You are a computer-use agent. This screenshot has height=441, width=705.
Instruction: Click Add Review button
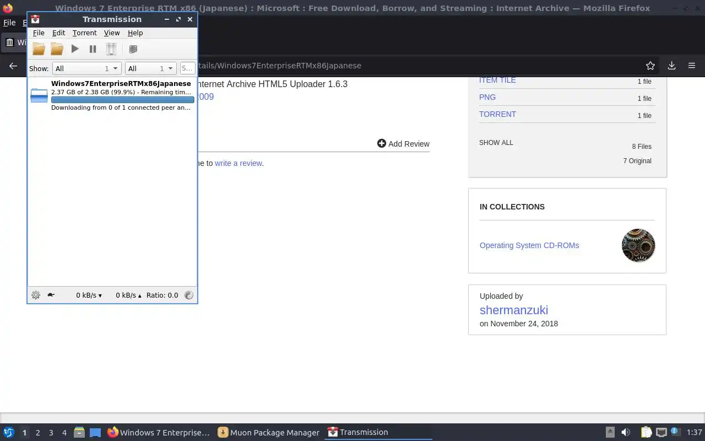[x=403, y=143]
